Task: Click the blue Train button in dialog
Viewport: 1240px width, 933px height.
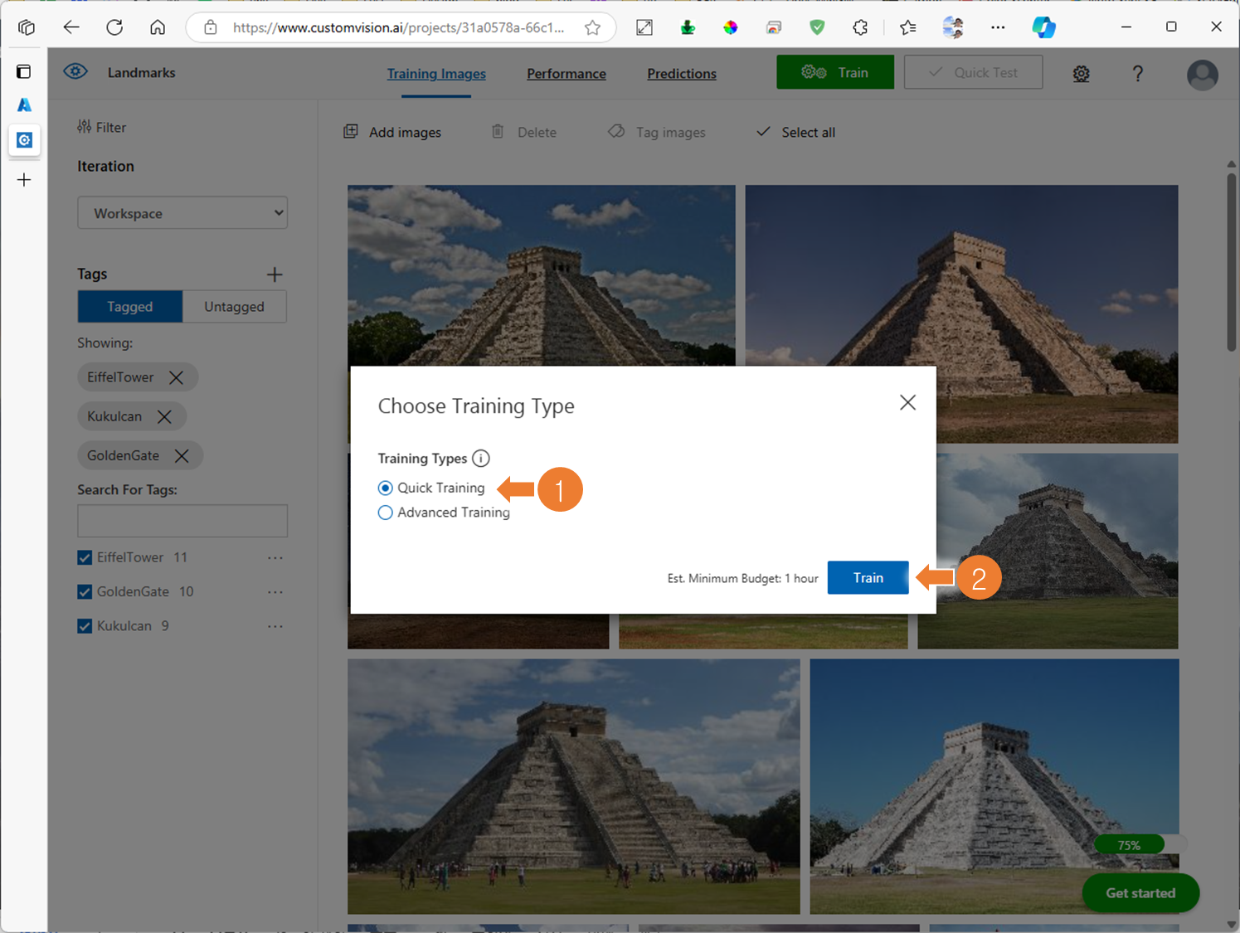Action: pos(868,578)
